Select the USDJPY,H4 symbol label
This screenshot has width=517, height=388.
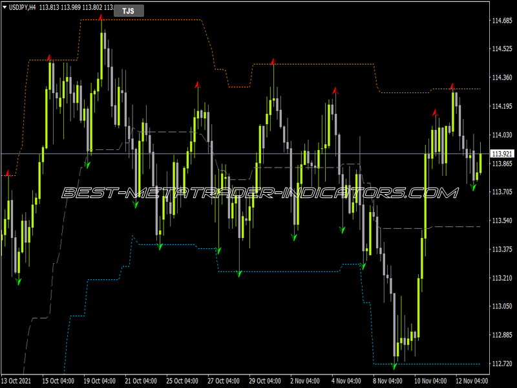[22, 7]
